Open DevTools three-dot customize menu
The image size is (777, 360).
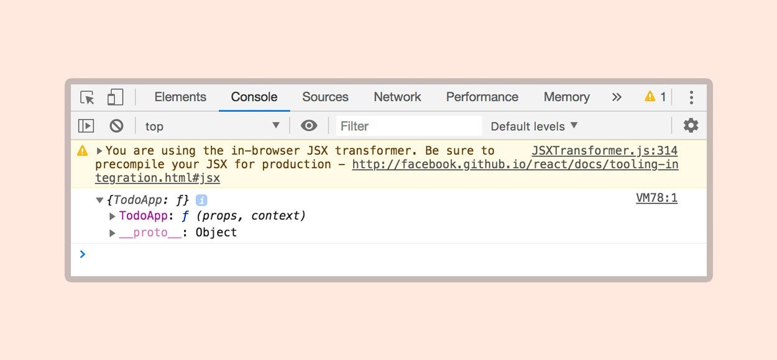[691, 97]
